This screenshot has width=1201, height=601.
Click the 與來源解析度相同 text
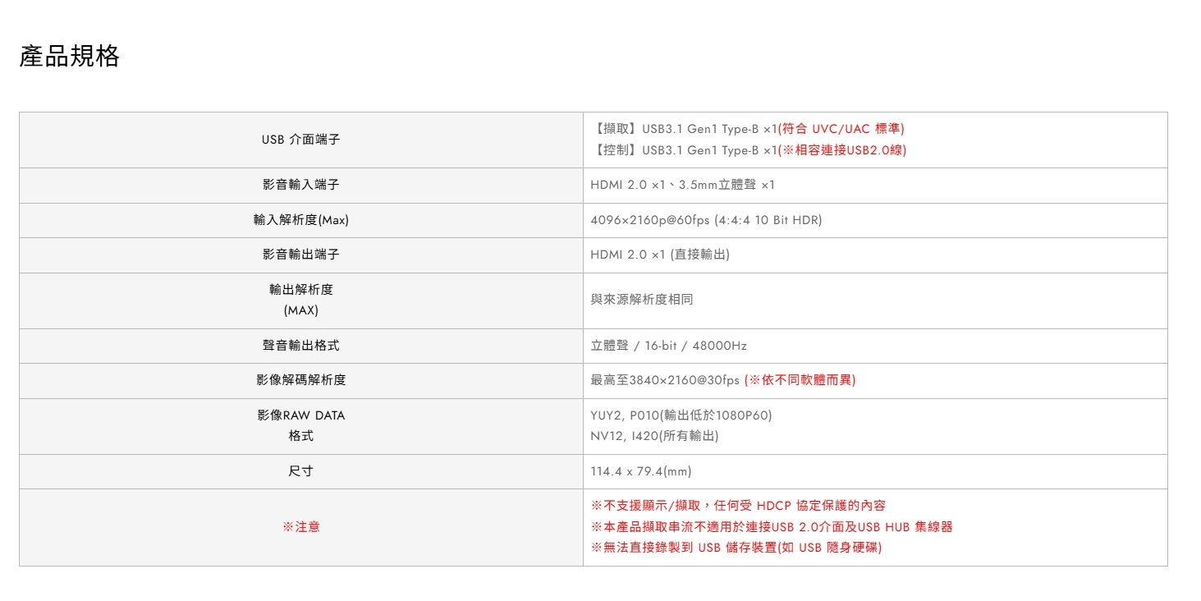pyautogui.click(x=642, y=300)
